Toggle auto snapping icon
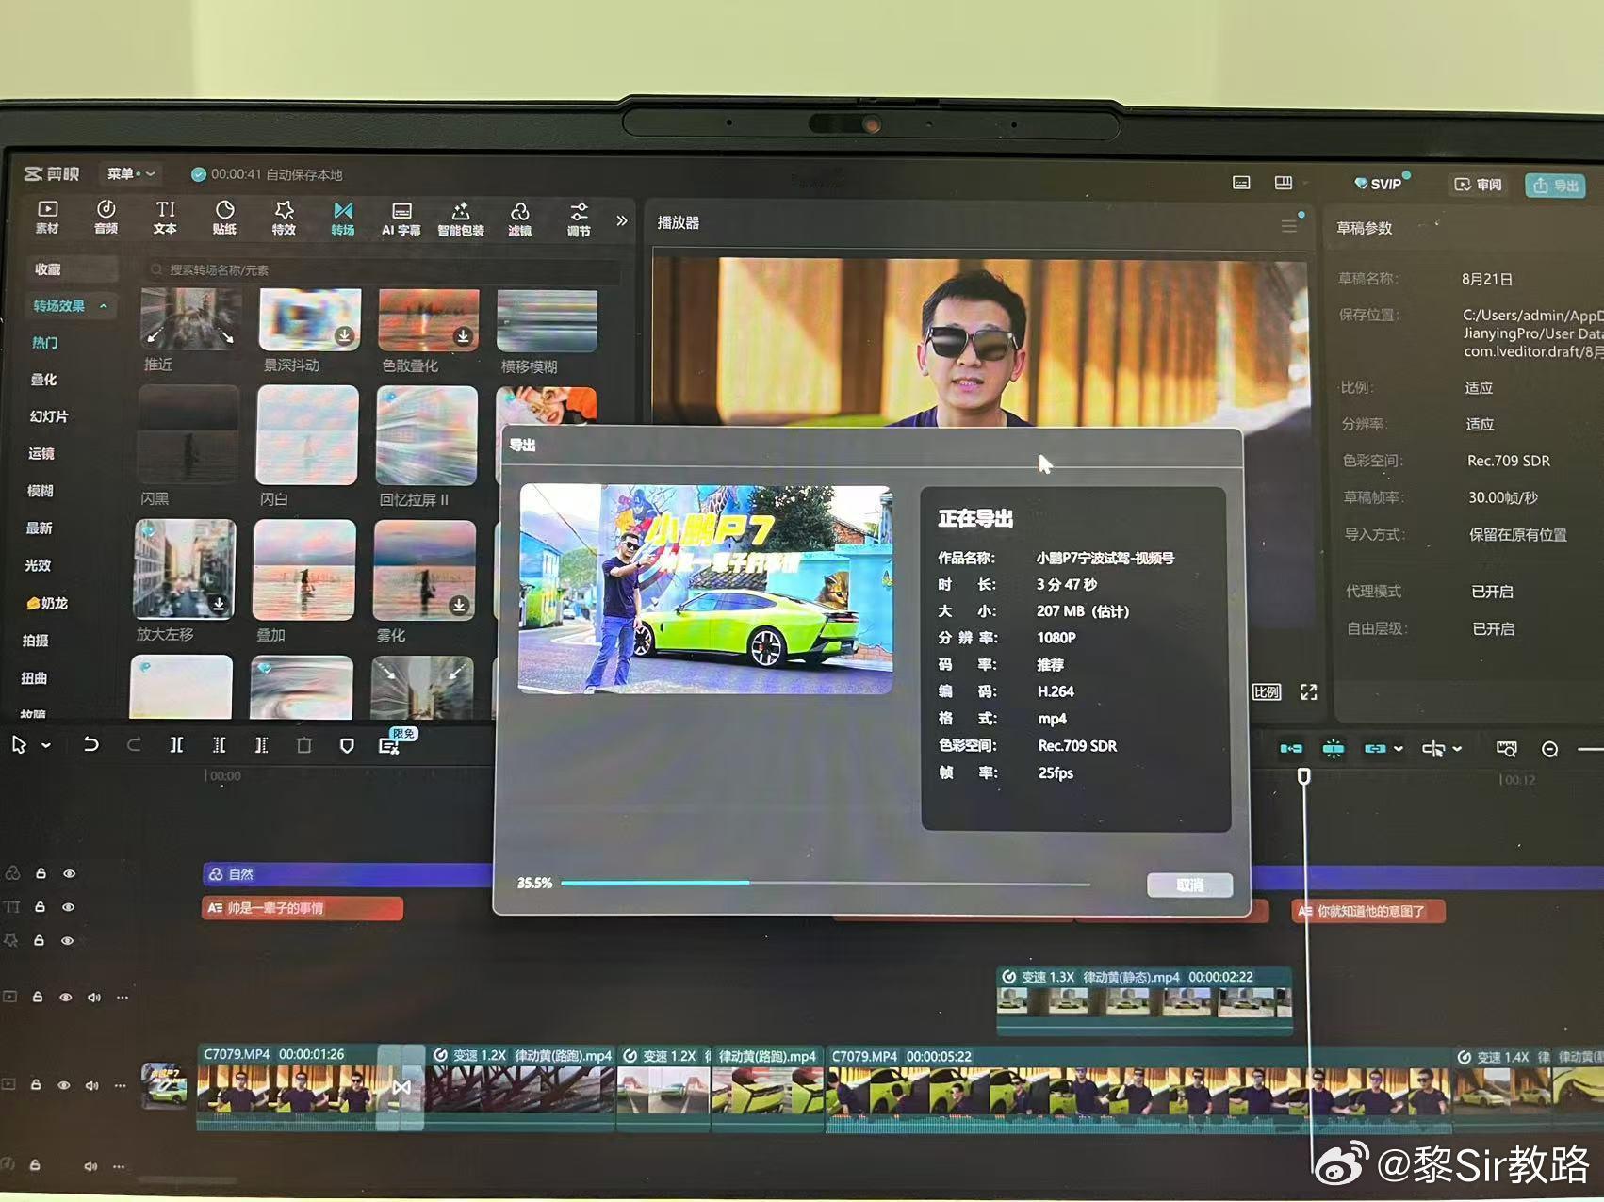Screen dimensions: 1604x1202 (1334, 749)
